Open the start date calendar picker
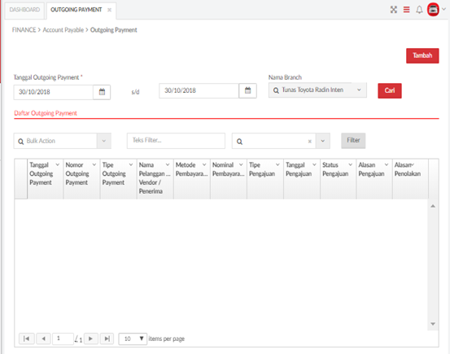This screenshot has height=354, width=450. 102,92
